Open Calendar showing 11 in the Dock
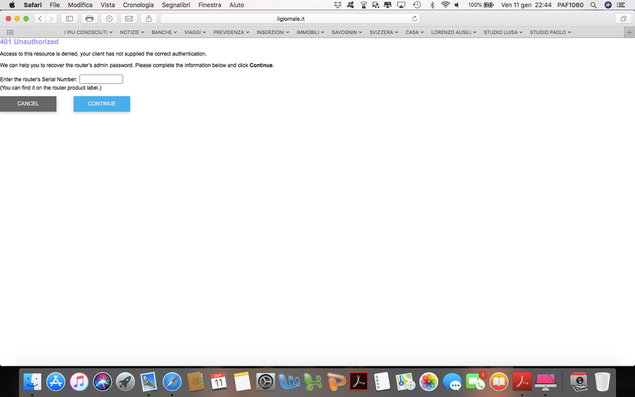 (x=219, y=382)
